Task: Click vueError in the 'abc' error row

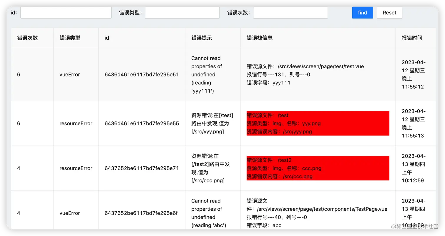Action: (70, 213)
